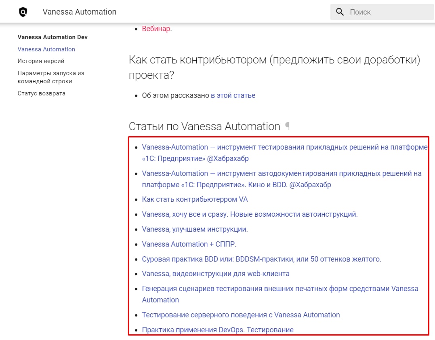Open 'Как стать контрибьютерром VA' link
This screenshot has height=340, width=435.
coord(195,199)
